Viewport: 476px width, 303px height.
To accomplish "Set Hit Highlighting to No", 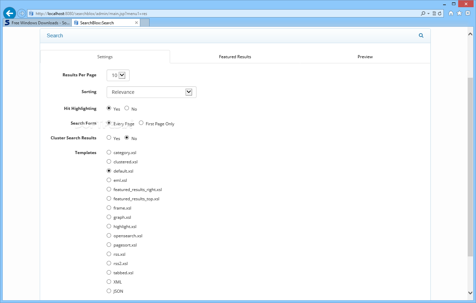I will click(x=127, y=108).
